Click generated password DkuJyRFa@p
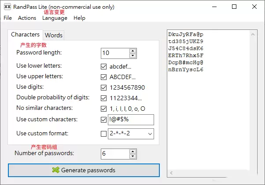 click(186, 34)
